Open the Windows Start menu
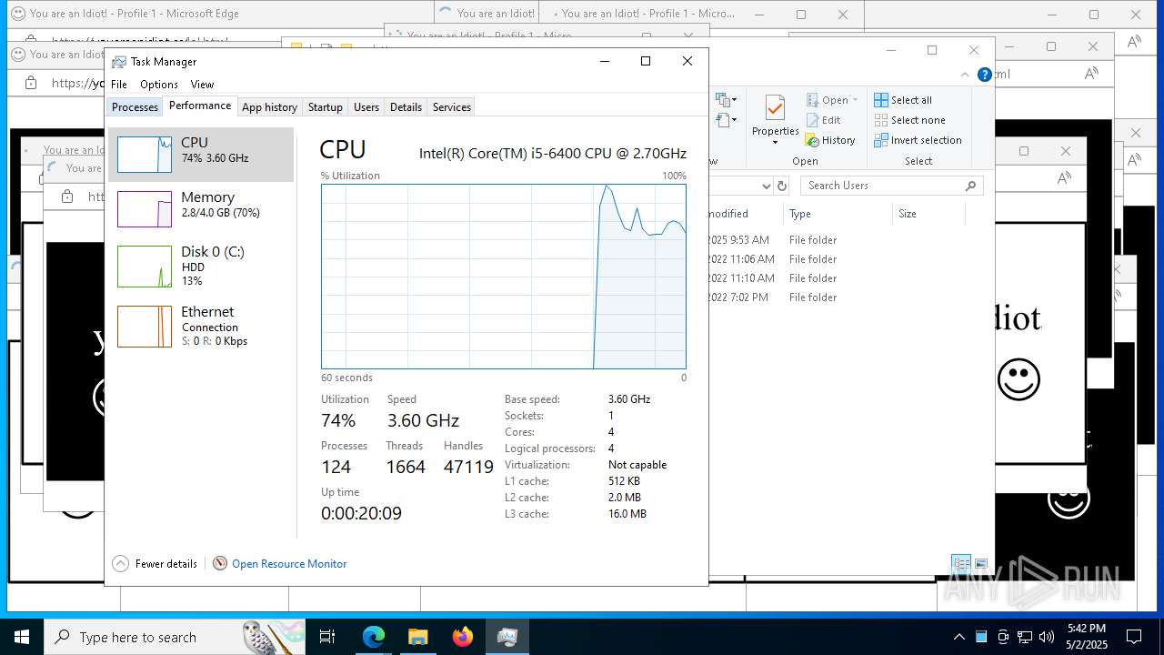The image size is (1164, 655). pos(21,637)
